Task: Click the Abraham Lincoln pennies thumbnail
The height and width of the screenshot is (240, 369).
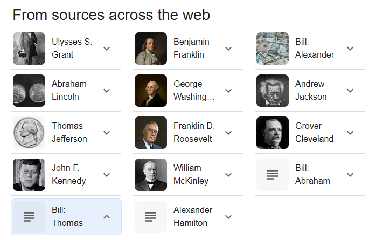Action: tap(29, 91)
